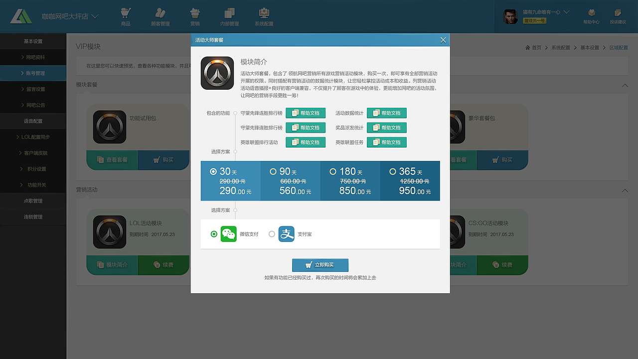Open 语音配置 in the sidebar
The image size is (638, 359).
click(33, 121)
